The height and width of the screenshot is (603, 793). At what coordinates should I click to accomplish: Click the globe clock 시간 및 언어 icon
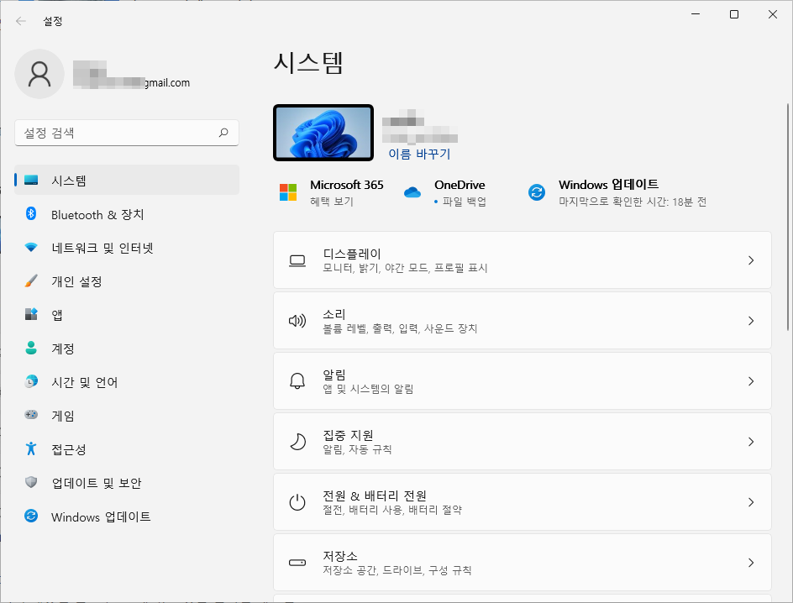pyautogui.click(x=31, y=381)
